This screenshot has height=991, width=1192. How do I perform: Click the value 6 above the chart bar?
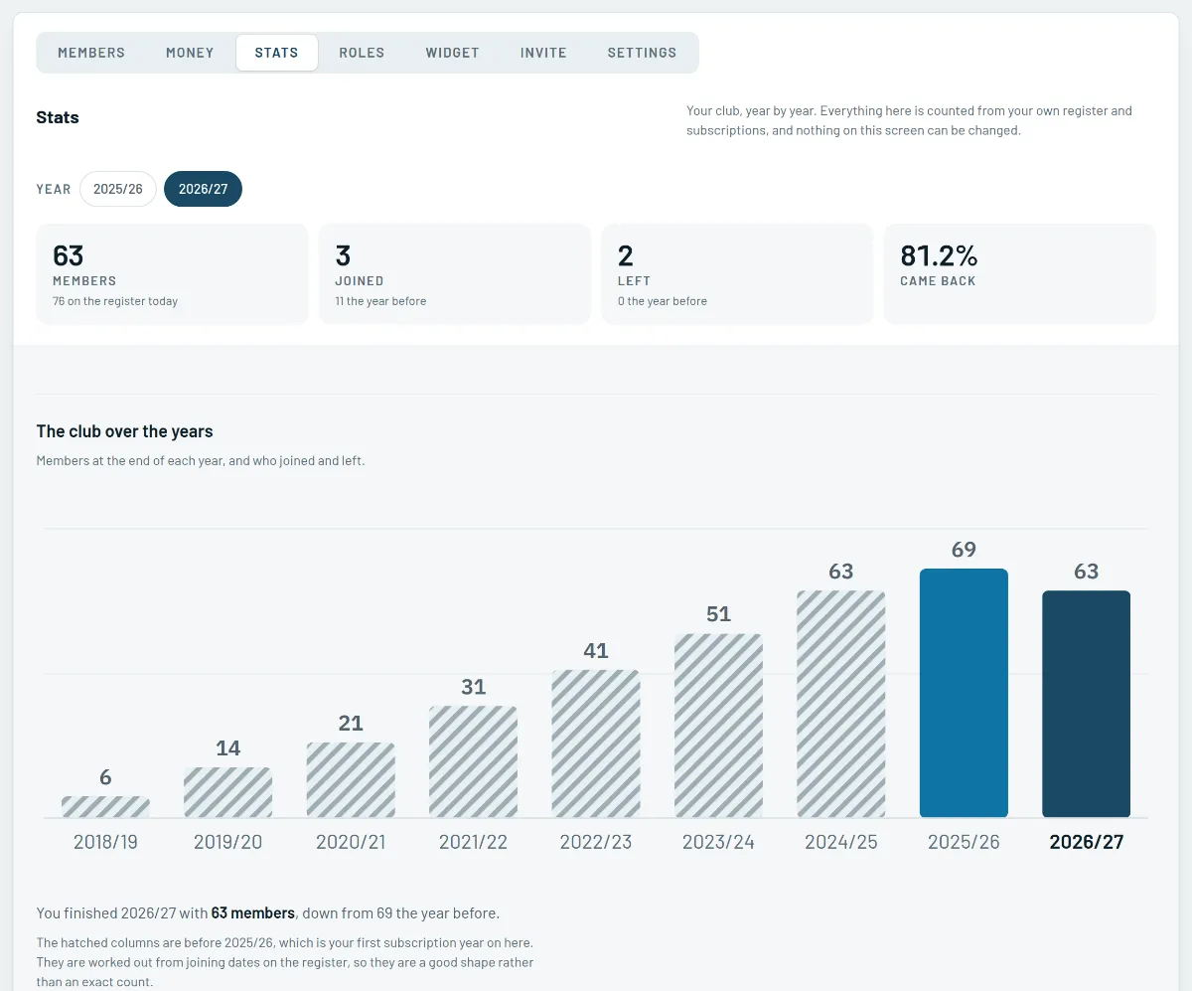coord(105,777)
